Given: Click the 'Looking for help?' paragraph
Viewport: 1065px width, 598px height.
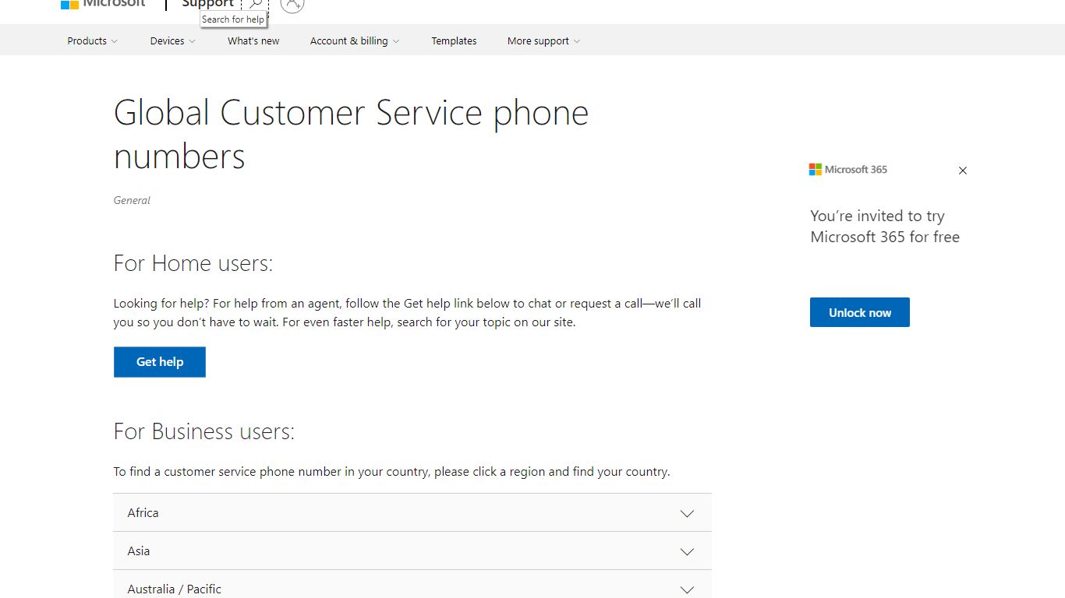Looking at the screenshot, I should (407, 313).
